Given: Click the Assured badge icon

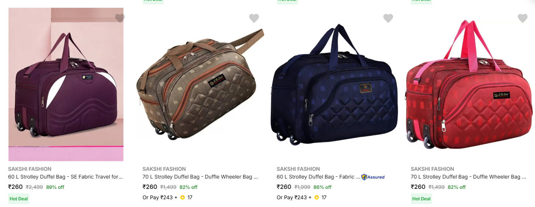Looking at the screenshot, I should pos(373,177).
